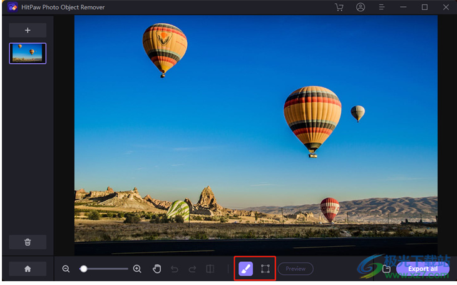Screen dimensions: 457x285
Task: Delete photo with the trash icon
Action: coord(28,242)
